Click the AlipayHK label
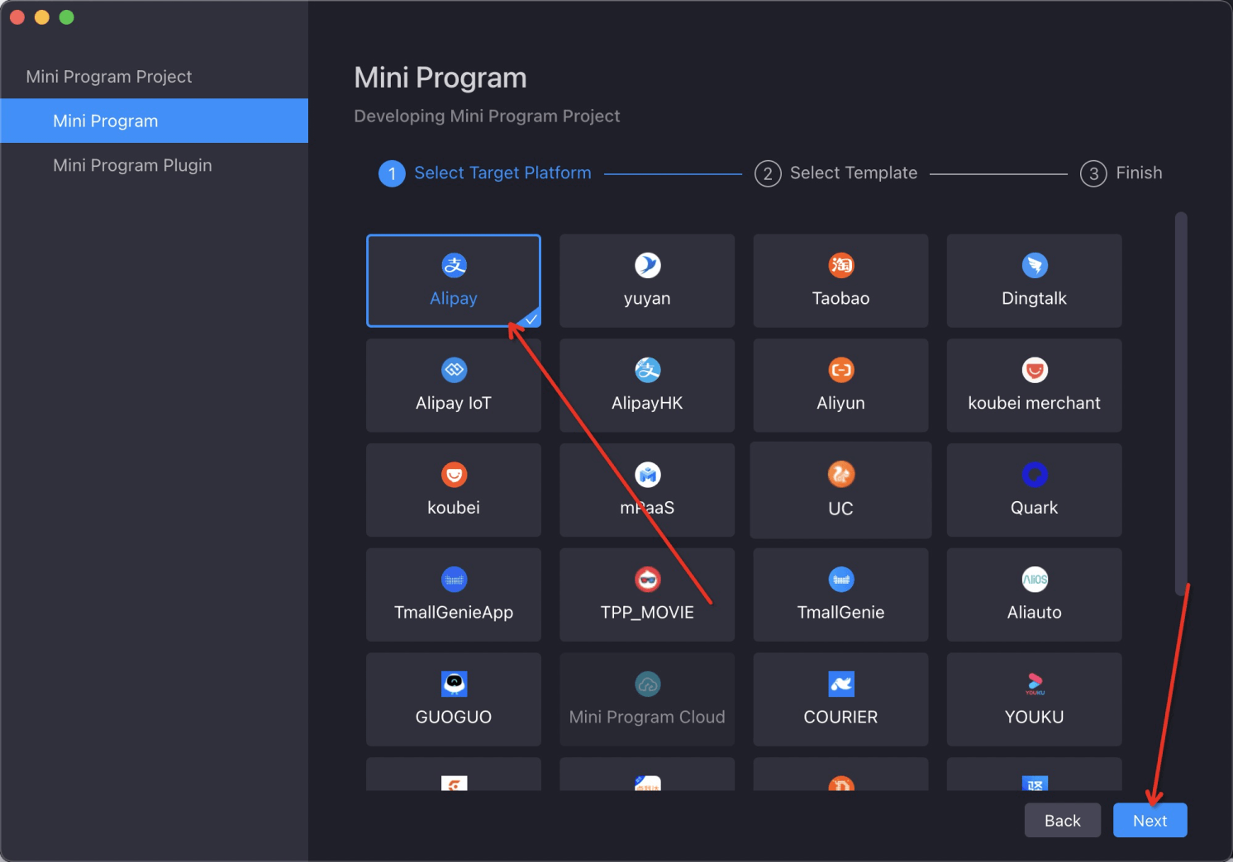 (x=647, y=403)
